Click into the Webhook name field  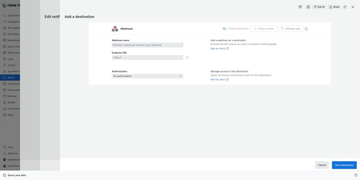[147, 45]
